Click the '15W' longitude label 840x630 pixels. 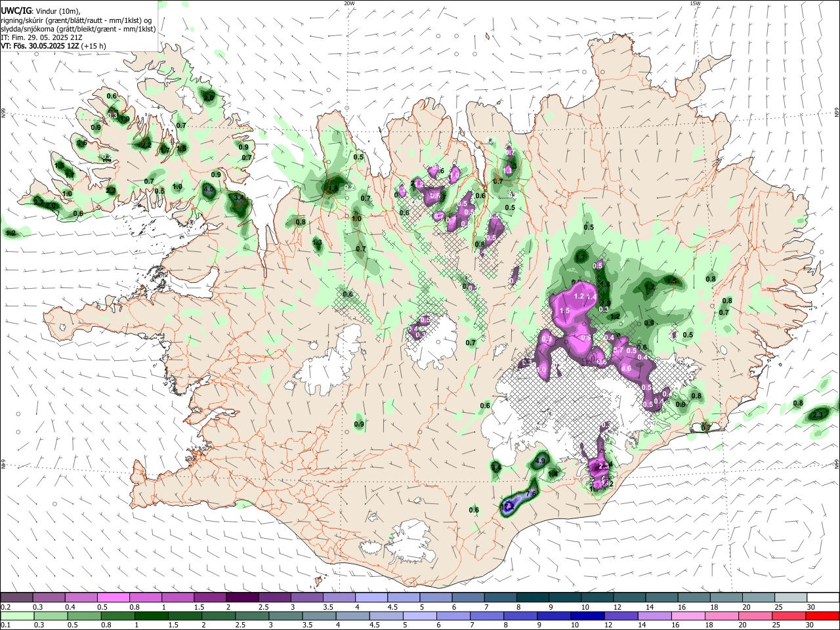coord(695,3)
